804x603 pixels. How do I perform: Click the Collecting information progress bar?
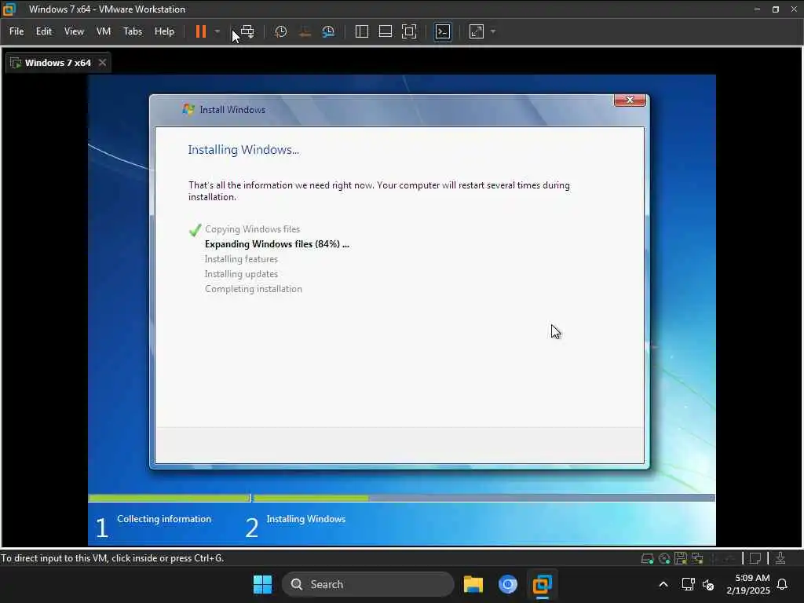(169, 498)
